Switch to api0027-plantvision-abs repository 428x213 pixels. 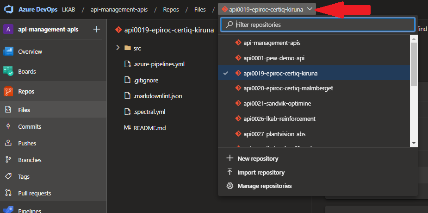314,134
